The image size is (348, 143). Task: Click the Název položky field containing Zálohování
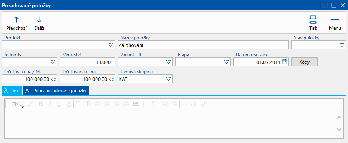point(203,45)
